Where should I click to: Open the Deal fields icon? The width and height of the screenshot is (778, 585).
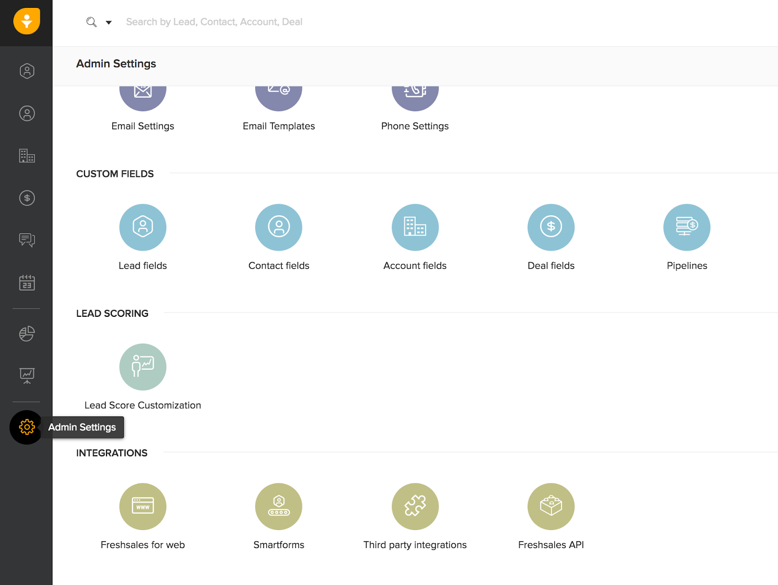coord(551,227)
